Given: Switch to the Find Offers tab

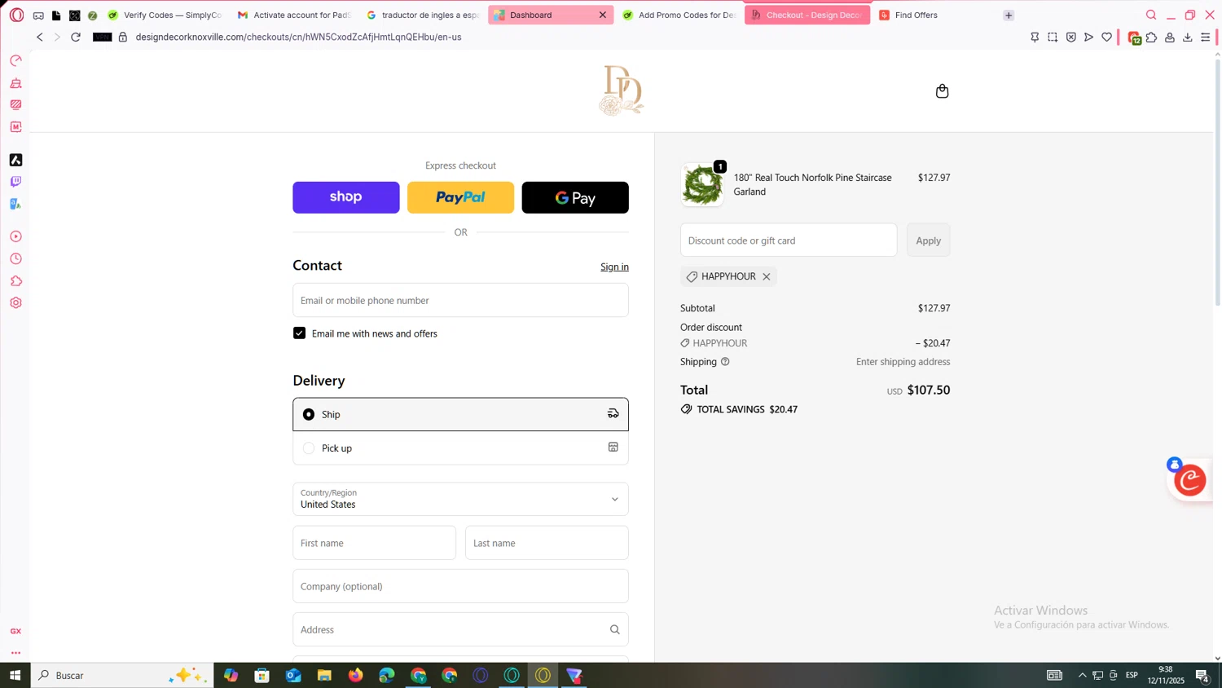Looking at the screenshot, I should (934, 15).
